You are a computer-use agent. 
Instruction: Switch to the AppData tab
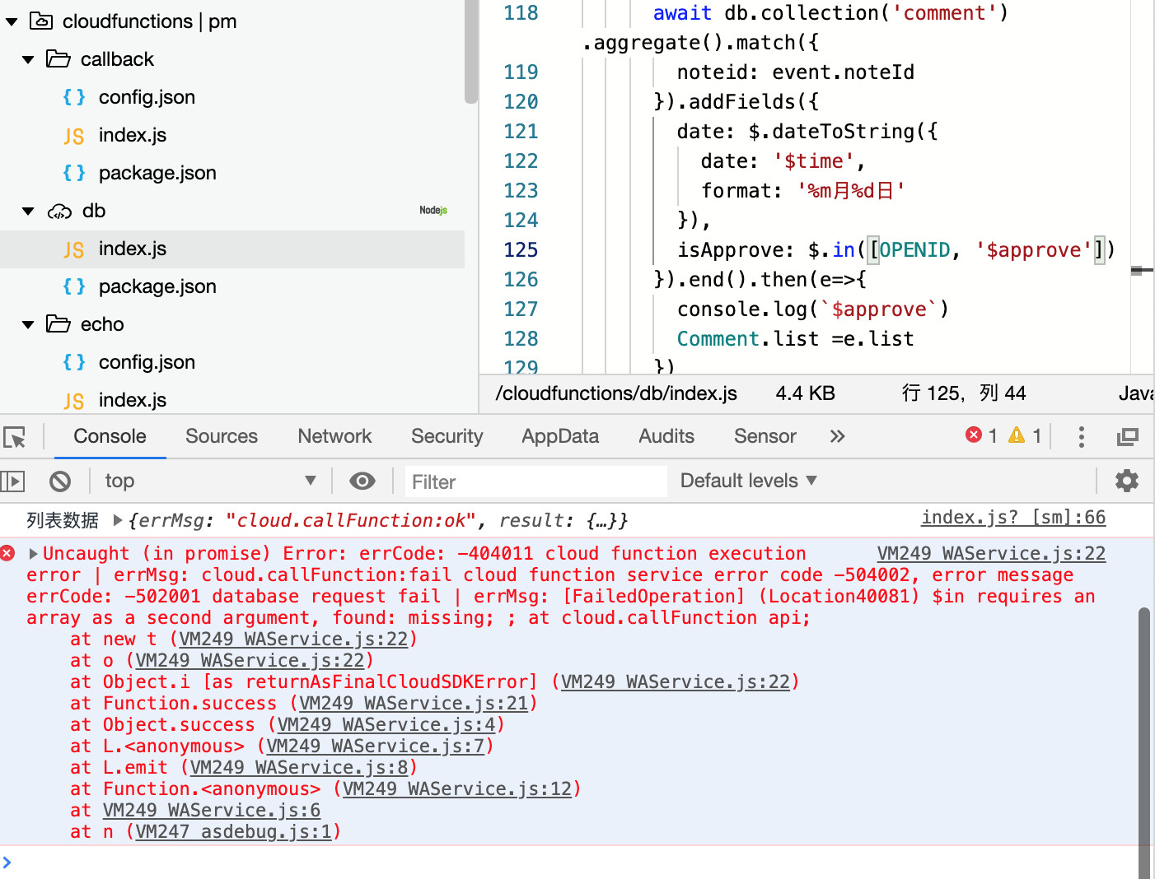click(560, 436)
